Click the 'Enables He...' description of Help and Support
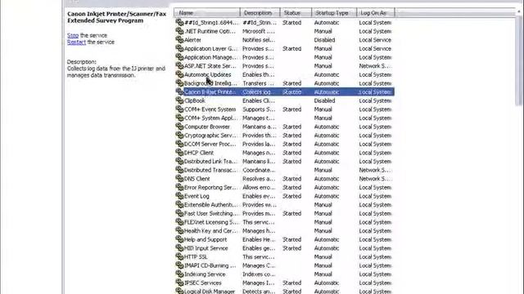Viewport: 524px width, 294px height. tap(259, 239)
